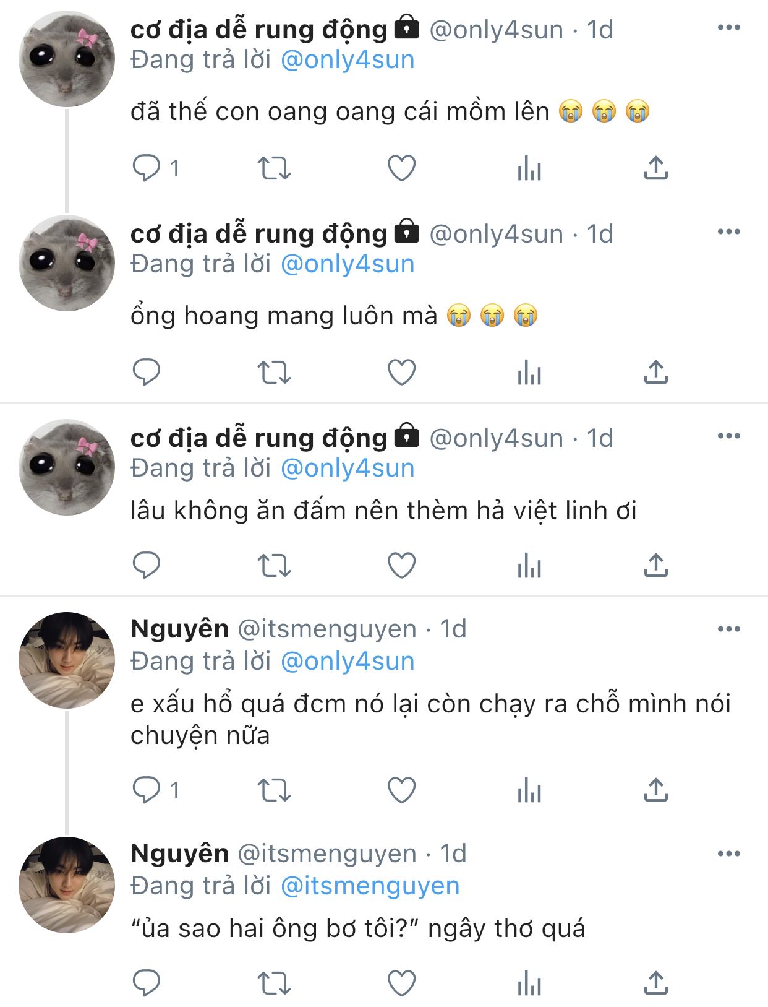The image size is (768, 1007).
Task: Reply to the "ủa sao hai ông bơ tôi" tweet
Action: point(147,983)
